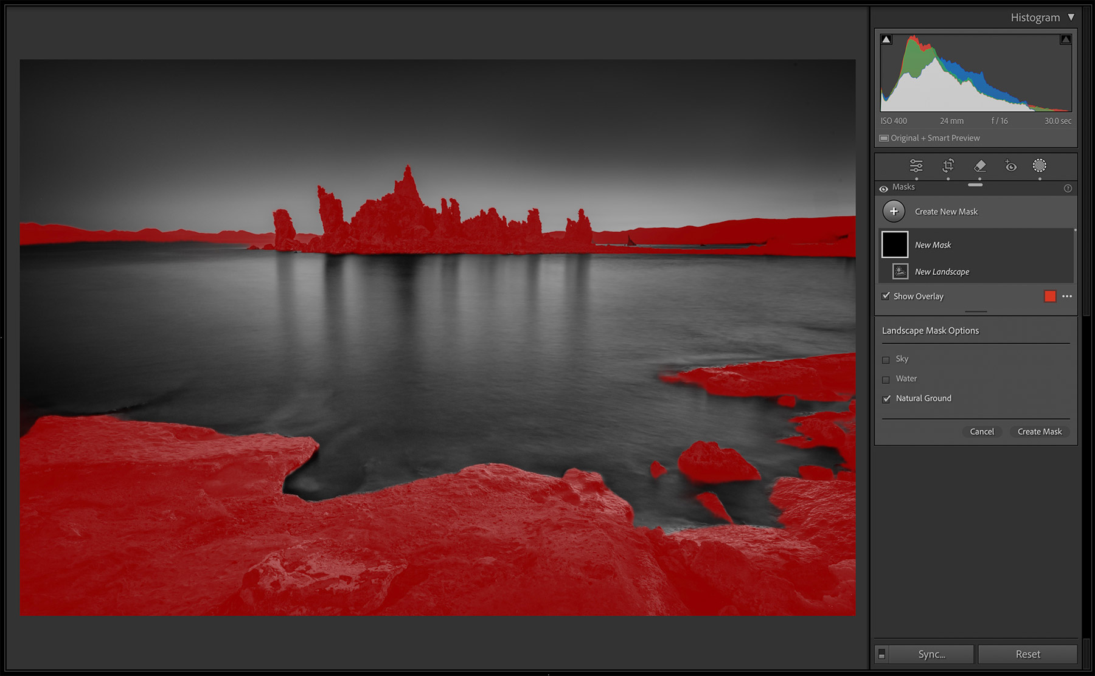Reset the develop settings
Screen dimensions: 1095x676
coord(1027,654)
